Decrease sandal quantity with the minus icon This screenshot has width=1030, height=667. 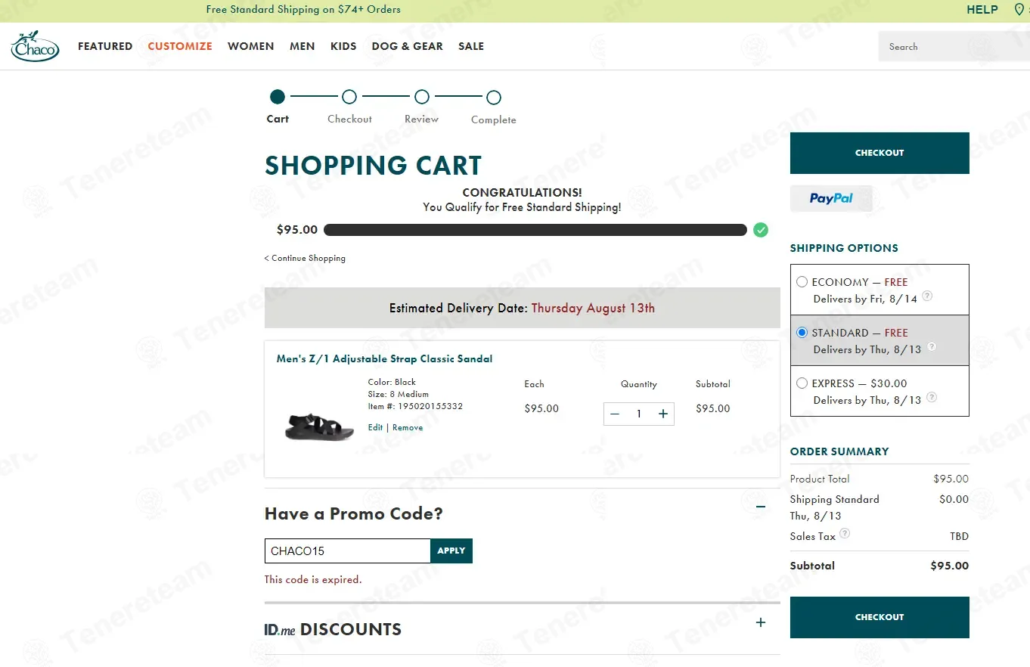point(615,414)
